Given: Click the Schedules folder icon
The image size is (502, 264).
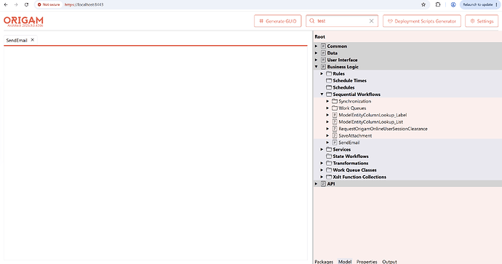Looking at the screenshot, I should 329,87.
